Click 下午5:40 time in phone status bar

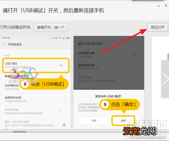coord(6,38)
